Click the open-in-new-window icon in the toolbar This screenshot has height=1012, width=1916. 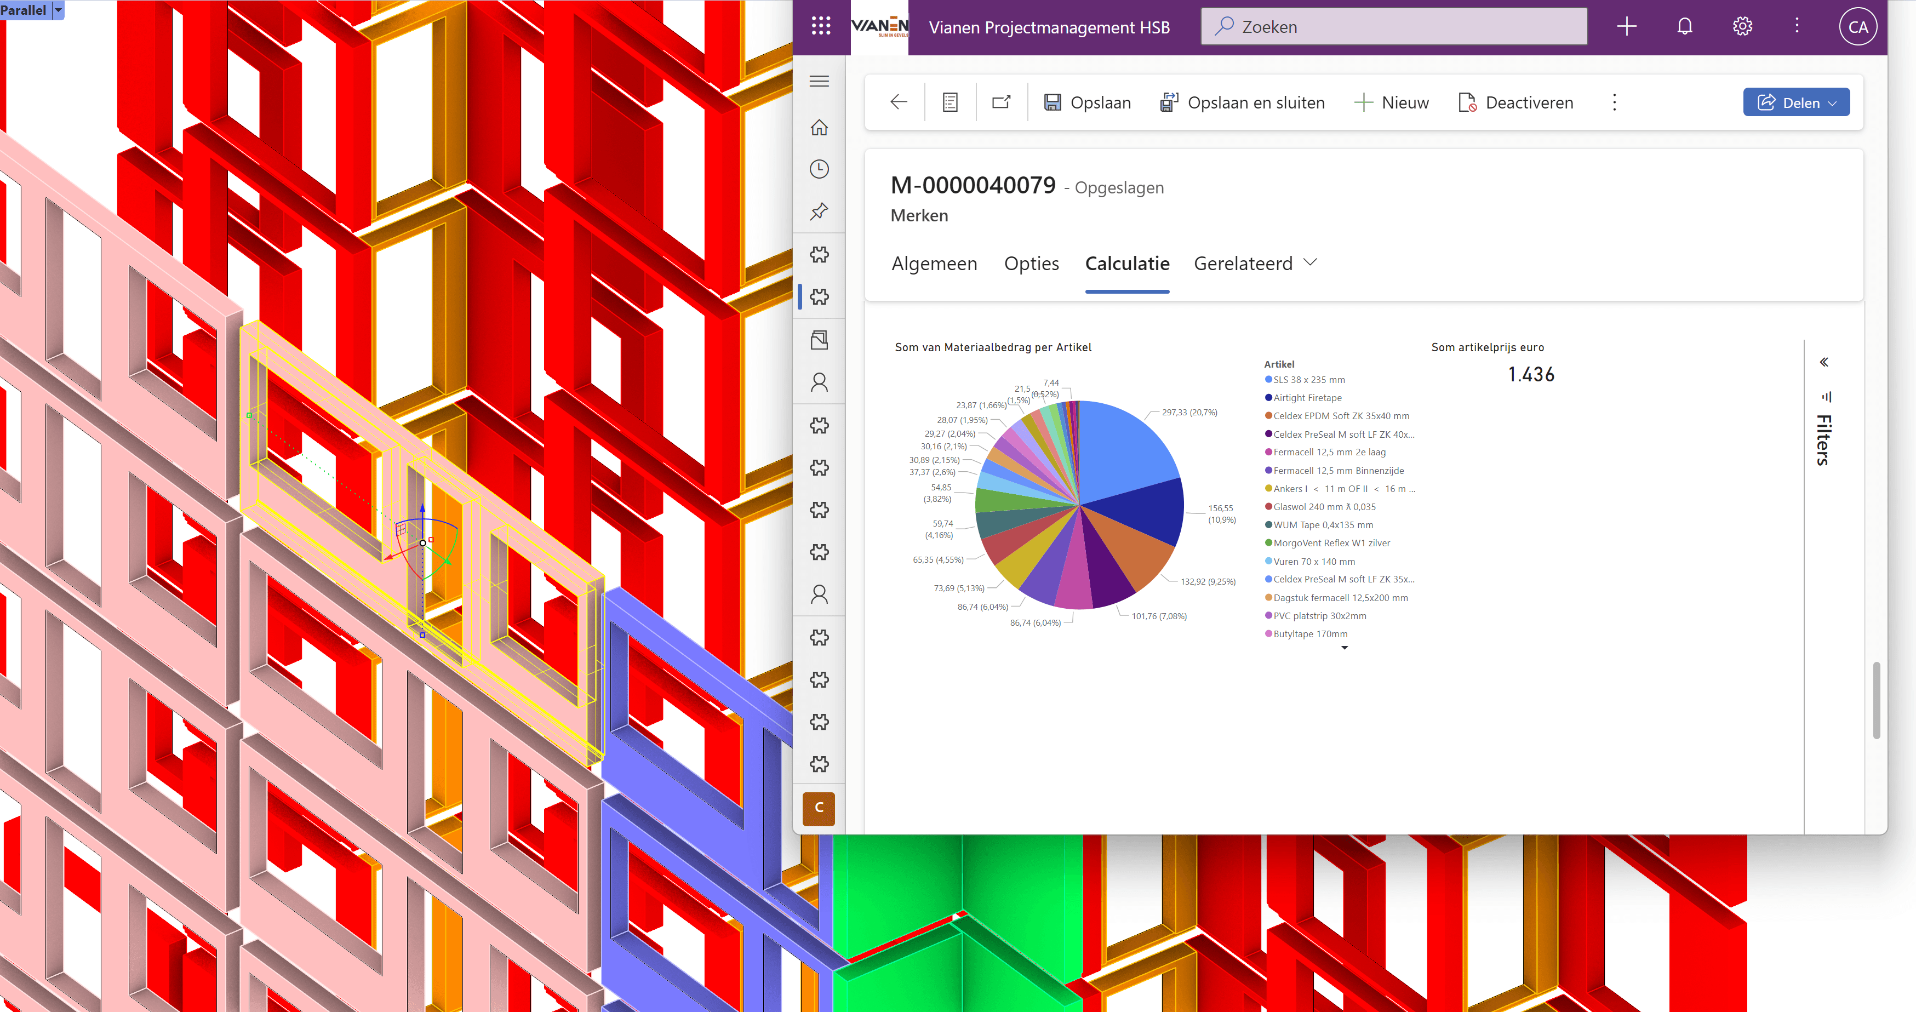(x=1001, y=102)
